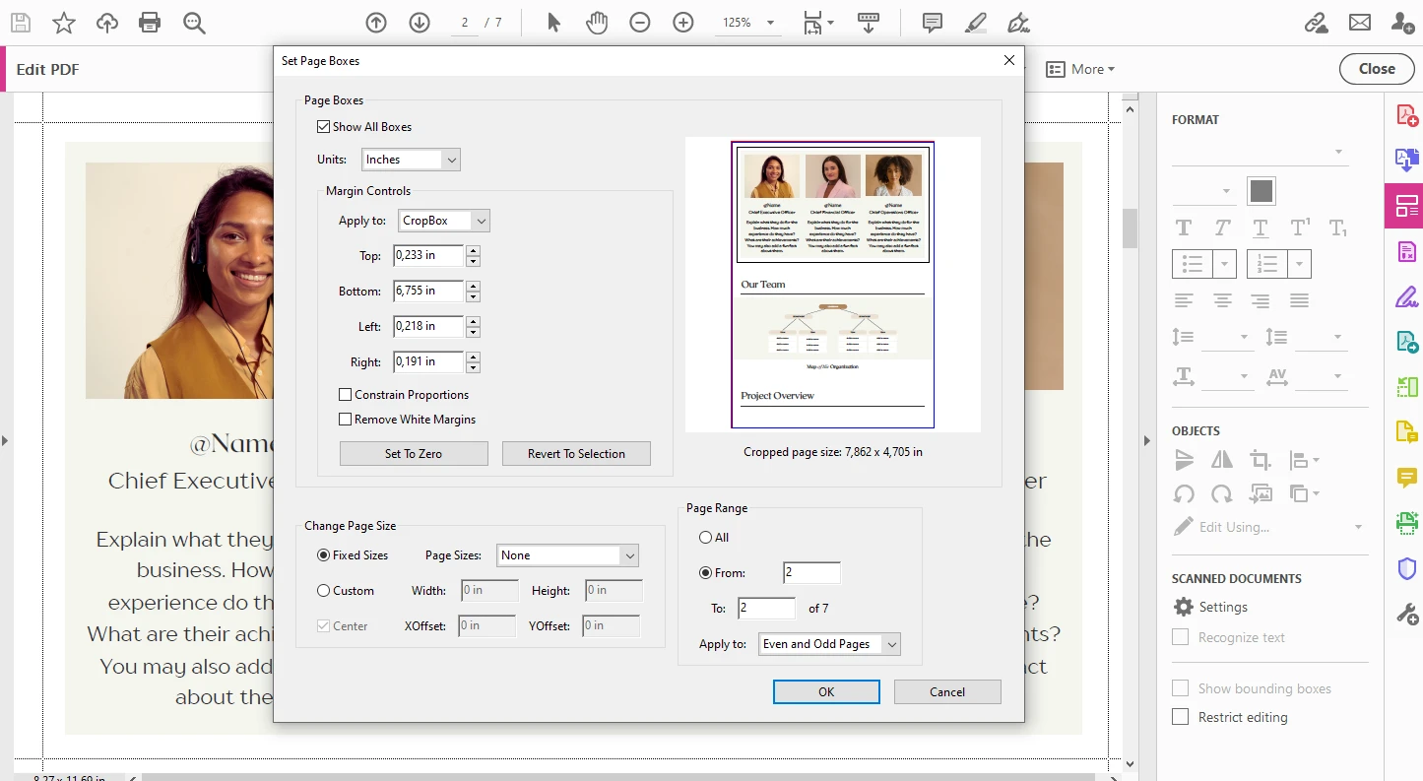Flip object horizontal in Objects panel

pos(1222,459)
